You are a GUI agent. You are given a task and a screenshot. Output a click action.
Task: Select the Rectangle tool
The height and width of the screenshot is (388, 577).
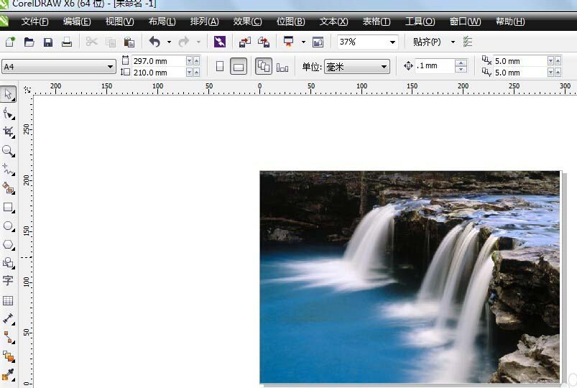(x=8, y=207)
